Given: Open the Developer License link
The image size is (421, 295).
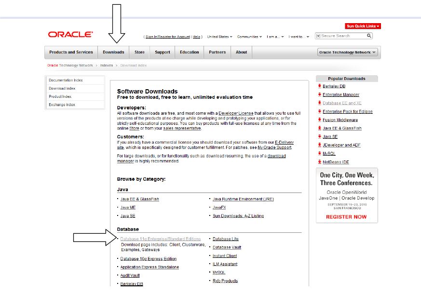Looking at the screenshot, I should (x=236, y=113).
